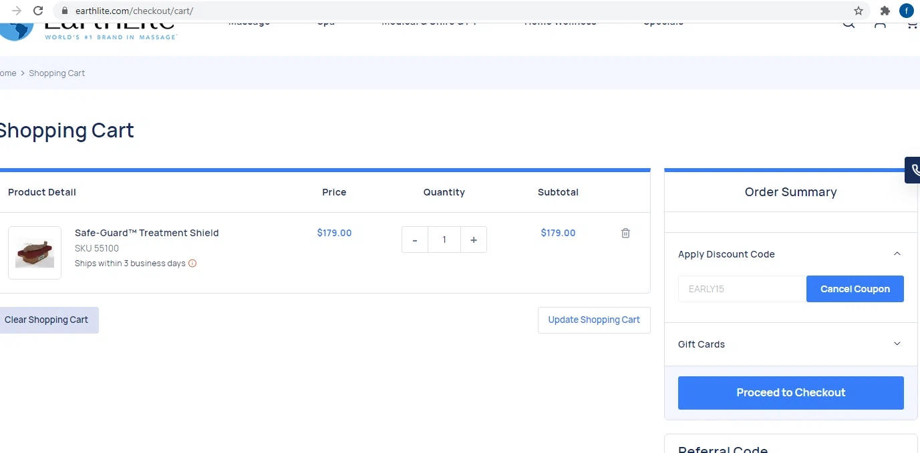This screenshot has height=453, width=920.
Task: Reload the page with the refresh icon
Action: [x=38, y=11]
